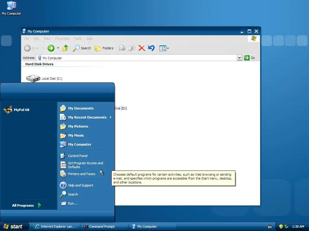Open the Favorites menu
Image resolution: width=309 pixels, height=231 pixels.
(62, 38)
